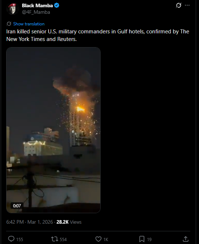
Task: Open the Black Mamba display name
Action: tap(37, 5)
